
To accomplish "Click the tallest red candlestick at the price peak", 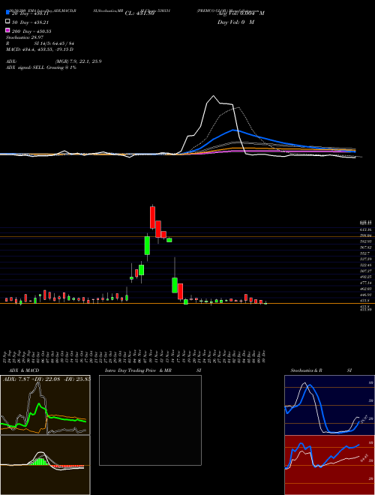I will (x=153, y=217).
